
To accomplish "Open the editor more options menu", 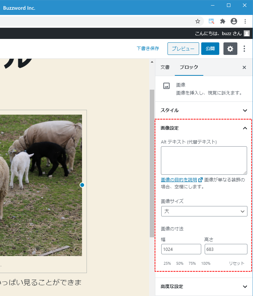I will click(x=244, y=49).
